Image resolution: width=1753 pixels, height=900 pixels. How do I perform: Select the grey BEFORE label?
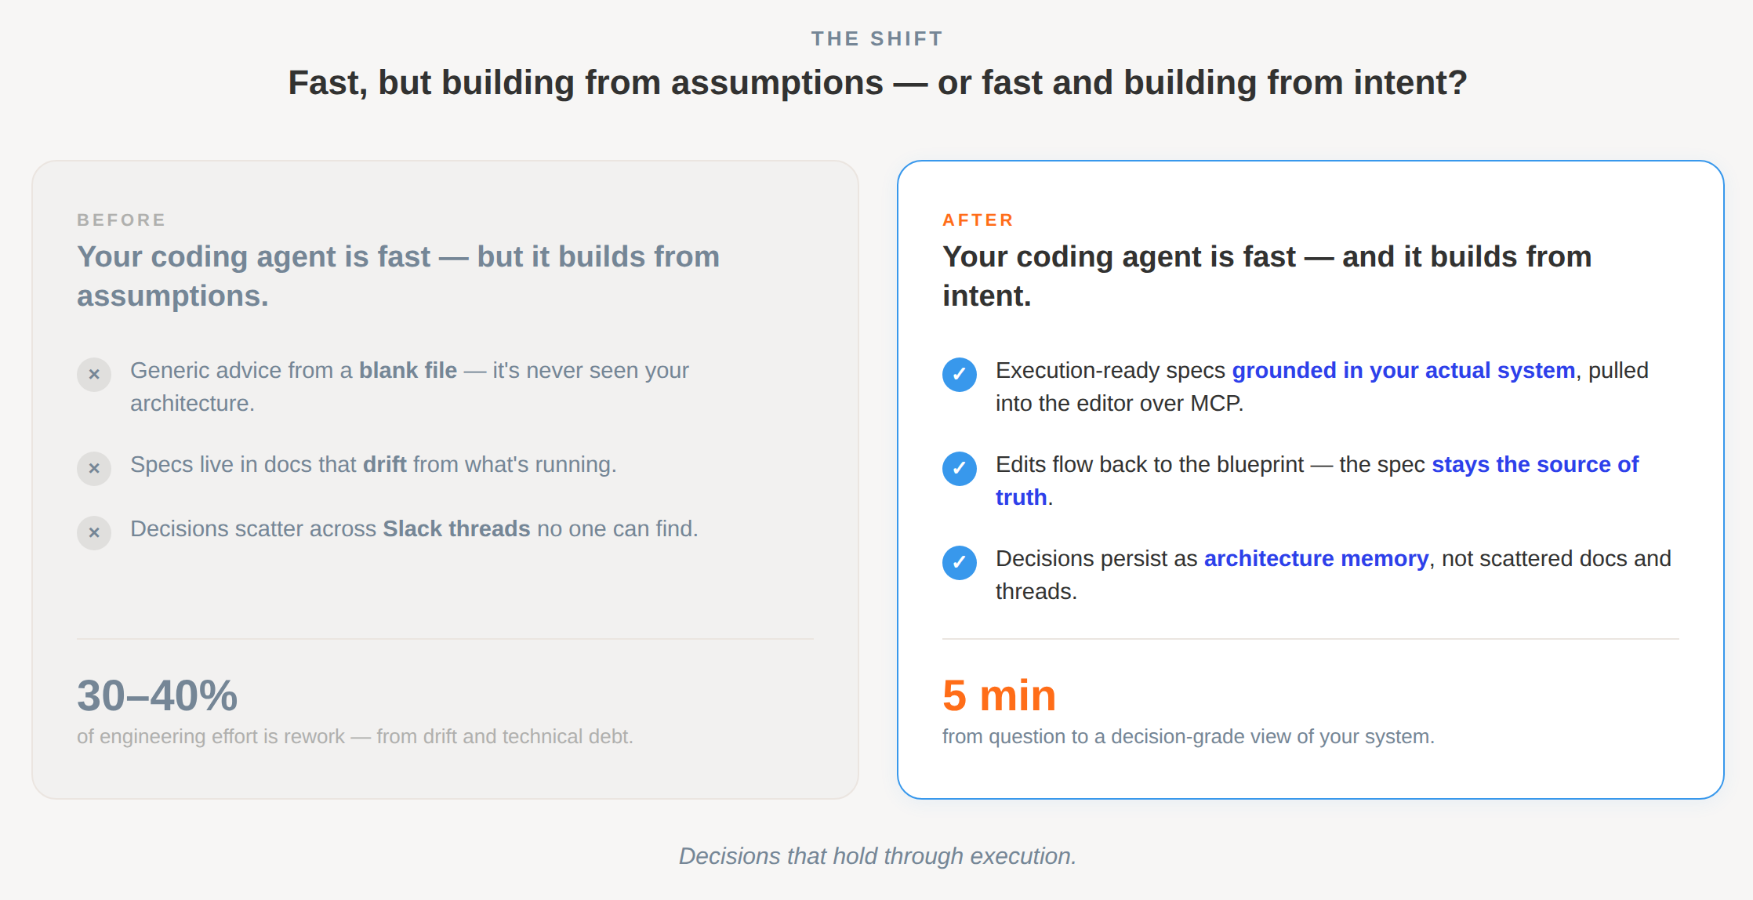[x=122, y=220]
